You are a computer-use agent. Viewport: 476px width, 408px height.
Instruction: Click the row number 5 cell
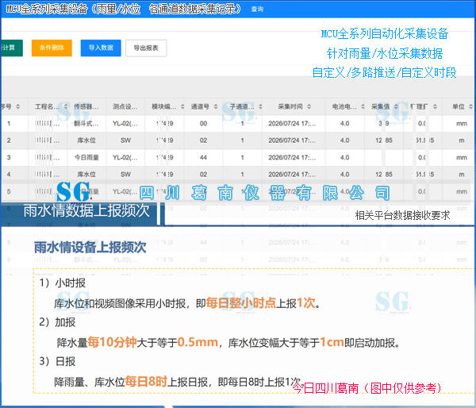coord(9,191)
